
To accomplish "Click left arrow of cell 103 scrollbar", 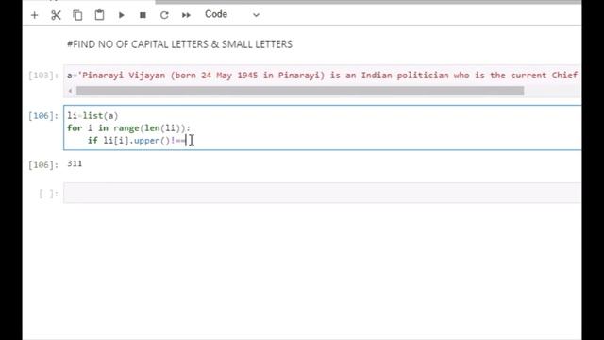I will click(x=70, y=91).
